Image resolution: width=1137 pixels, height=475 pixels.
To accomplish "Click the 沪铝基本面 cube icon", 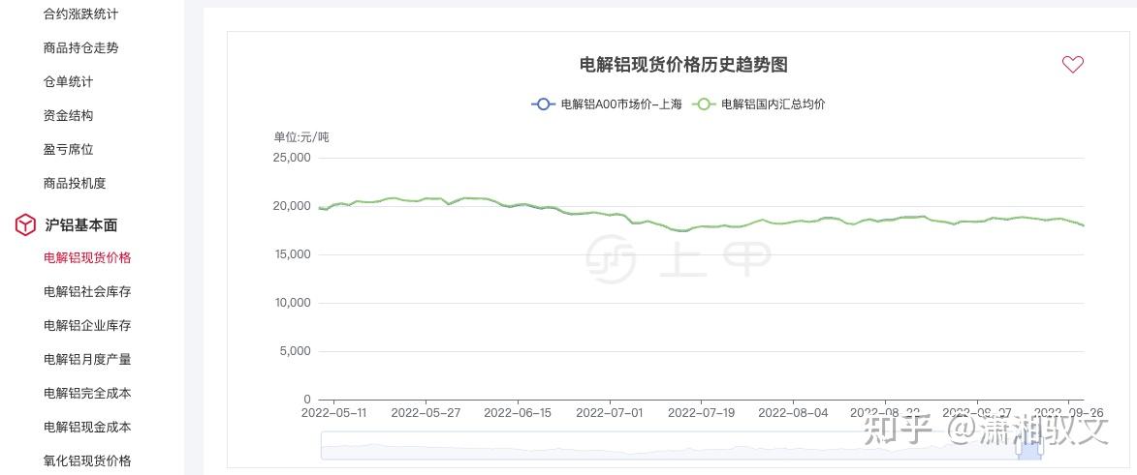I will tap(25, 224).
